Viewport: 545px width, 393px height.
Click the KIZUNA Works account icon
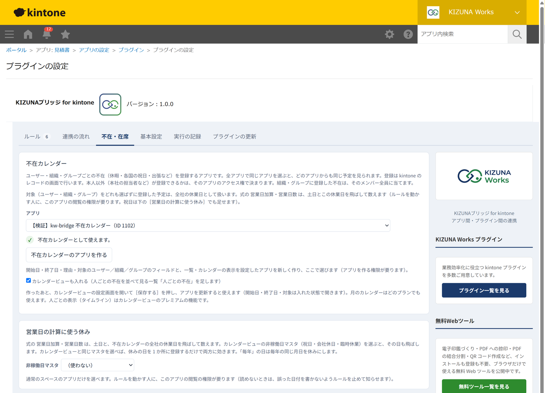(433, 12)
